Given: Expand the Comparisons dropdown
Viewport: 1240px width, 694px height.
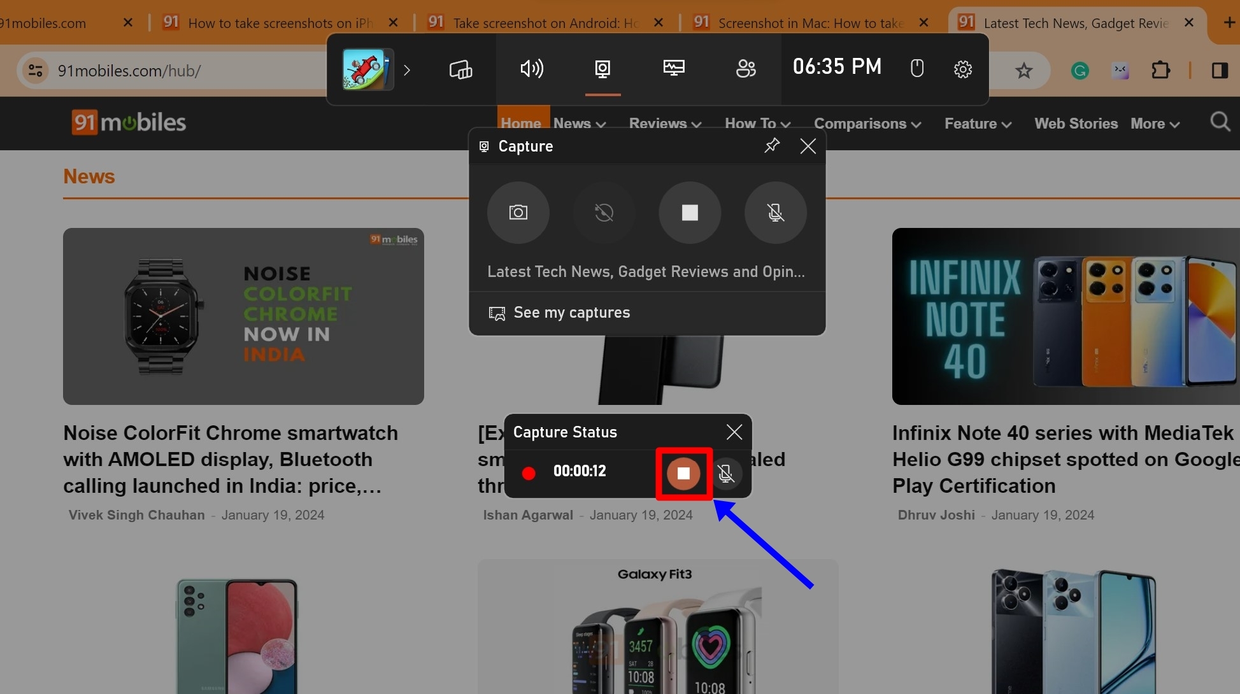Looking at the screenshot, I should coord(867,124).
